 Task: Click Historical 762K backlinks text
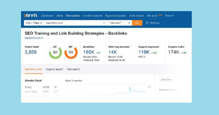click(91, 60)
